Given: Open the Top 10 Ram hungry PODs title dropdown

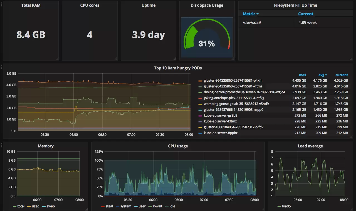Looking at the screenshot, I should 178,68.
